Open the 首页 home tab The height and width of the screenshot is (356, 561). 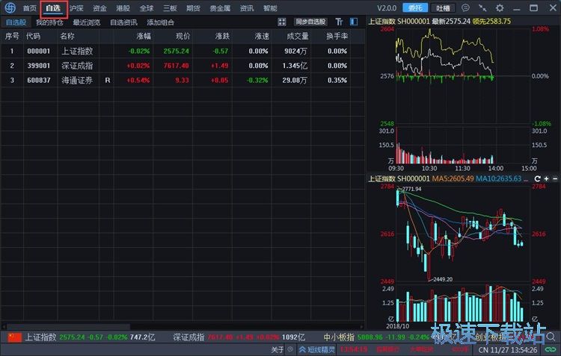click(x=30, y=8)
